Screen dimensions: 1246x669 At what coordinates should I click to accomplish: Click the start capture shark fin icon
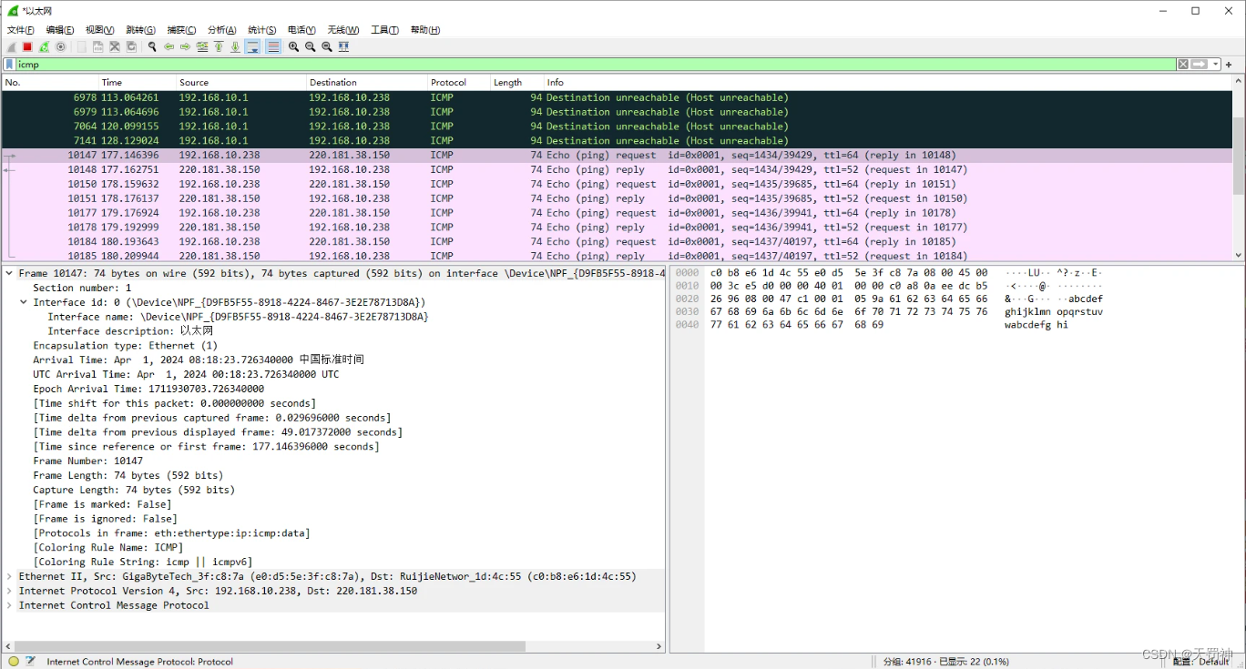[x=11, y=46]
